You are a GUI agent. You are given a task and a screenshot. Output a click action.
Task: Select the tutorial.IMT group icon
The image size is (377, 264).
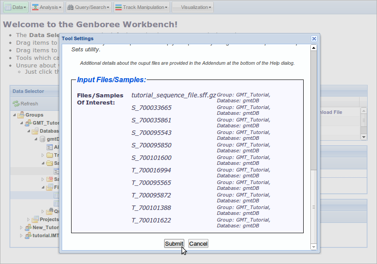[28, 235]
